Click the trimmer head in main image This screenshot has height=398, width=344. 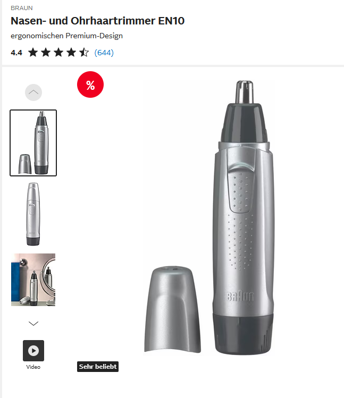[x=244, y=112]
